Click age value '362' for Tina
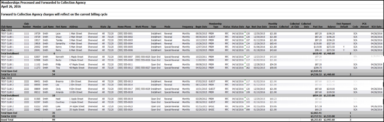This screenshot has width=384, height=122. pyautogui.click(x=248, y=68)
